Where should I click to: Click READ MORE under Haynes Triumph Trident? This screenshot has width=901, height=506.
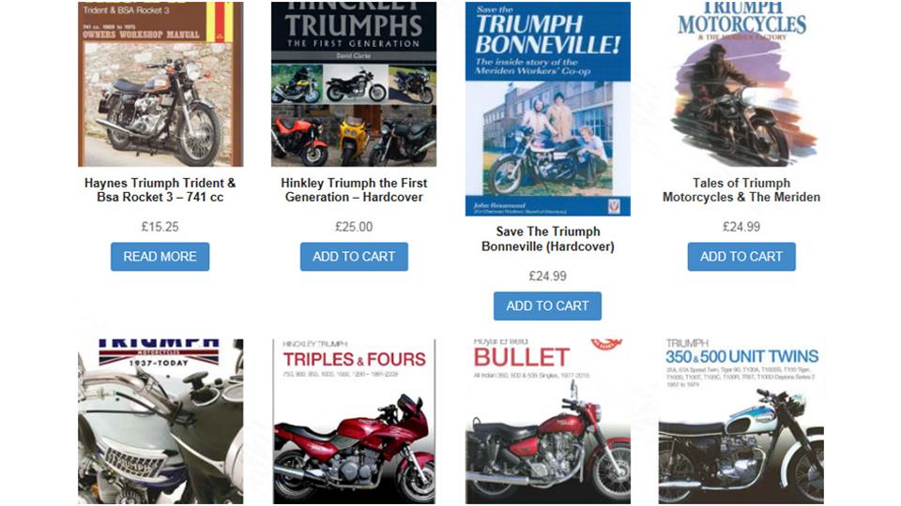click(160, 257)
